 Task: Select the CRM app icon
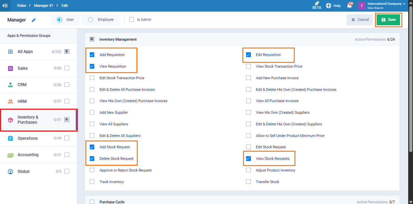(10, 85)
